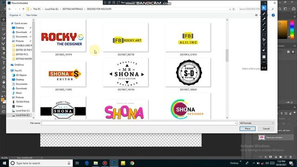297x167 pixels.
Task: Select SHONA DESIGNER circle logo thumbnail
Action: coord(188,106)
